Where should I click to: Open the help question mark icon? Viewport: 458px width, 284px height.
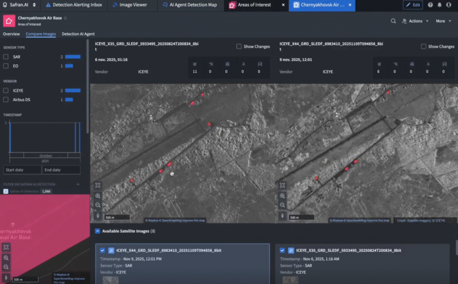430,5
